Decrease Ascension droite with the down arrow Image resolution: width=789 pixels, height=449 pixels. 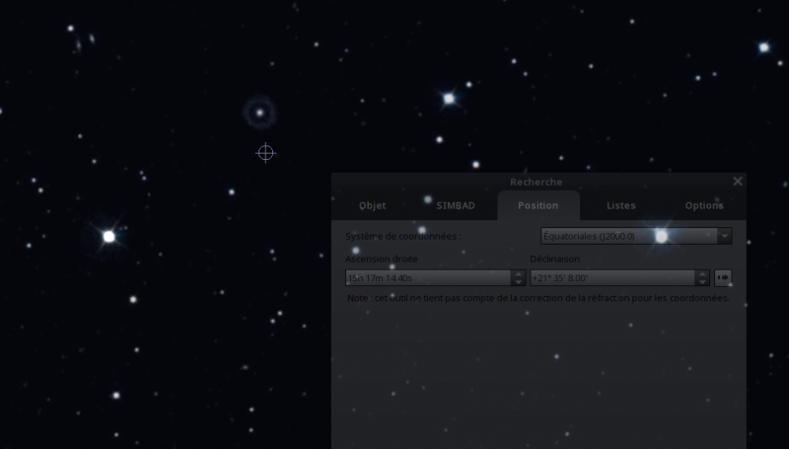[519, 282]
